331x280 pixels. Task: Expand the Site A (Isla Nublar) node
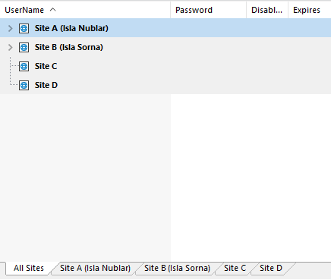click(x=10, y=28)
